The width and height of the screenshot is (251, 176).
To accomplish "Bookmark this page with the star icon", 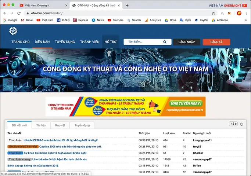I will point(214,13).
